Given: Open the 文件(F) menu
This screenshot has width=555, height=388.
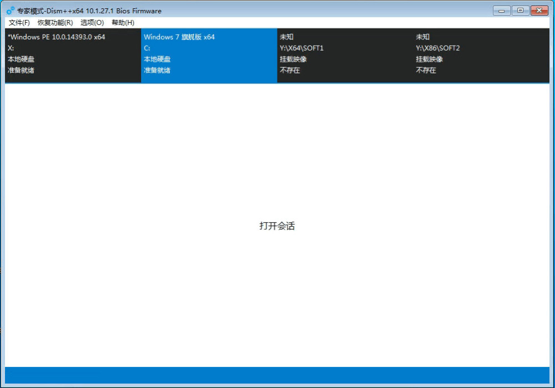Looking at the screenshot, I should coord(19,23).
